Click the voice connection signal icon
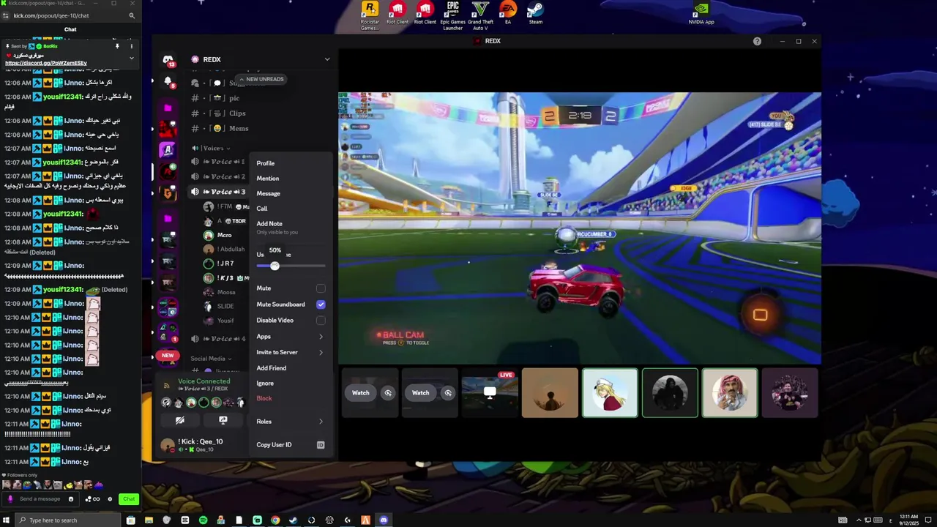 point(166,385)
